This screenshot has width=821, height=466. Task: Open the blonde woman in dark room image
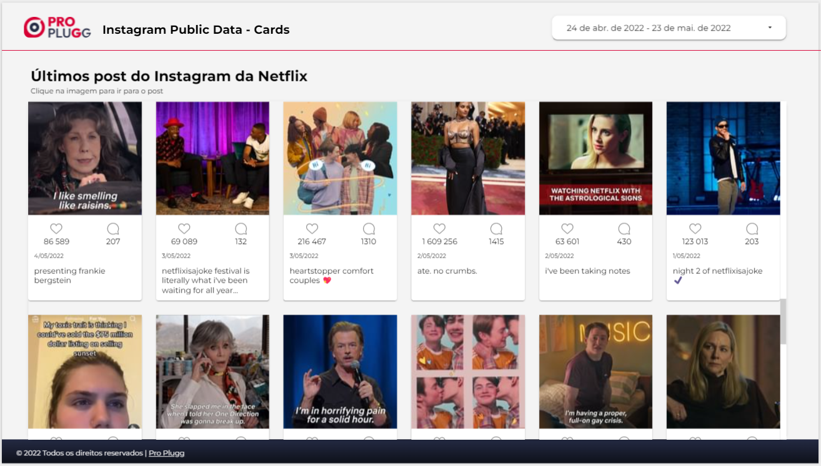[724, 372]
